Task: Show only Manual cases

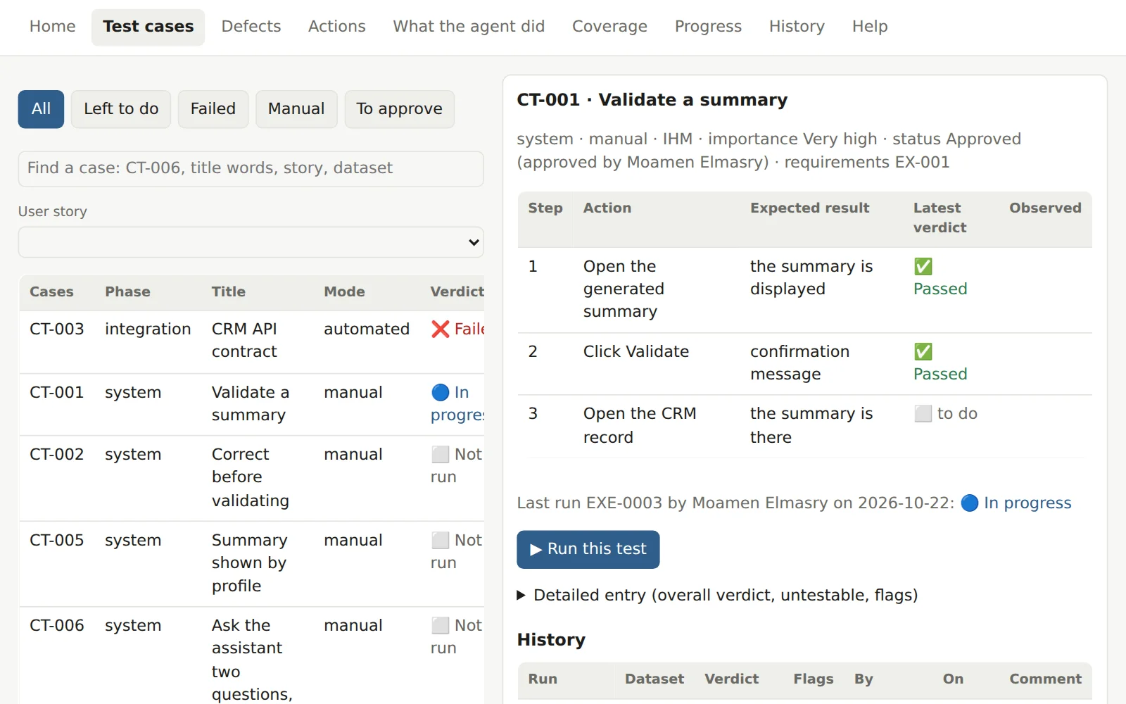Action: [296, 109]
